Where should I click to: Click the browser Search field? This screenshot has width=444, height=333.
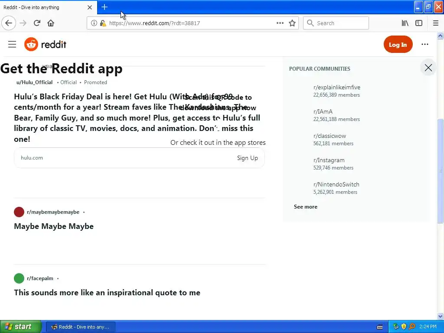pyautogui.click(x=336, y=23)
